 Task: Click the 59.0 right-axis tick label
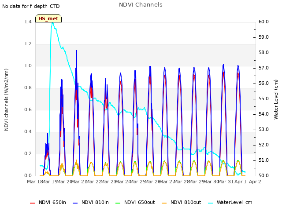pos(263,37)
